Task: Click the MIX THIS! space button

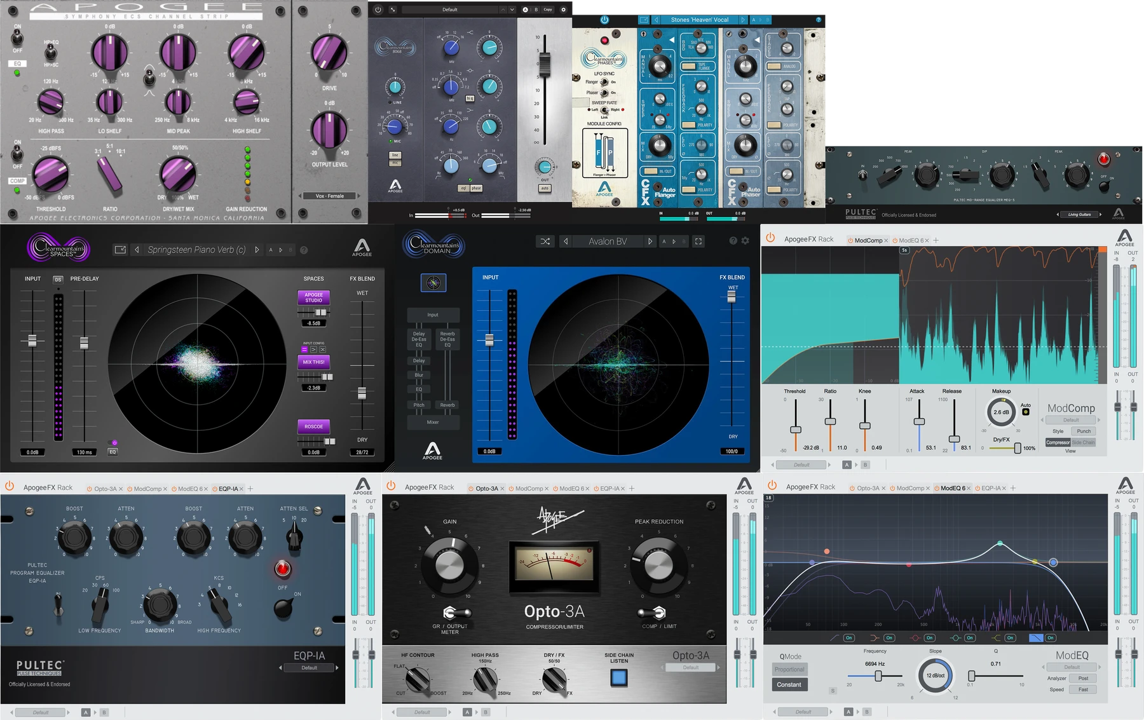Action: pos(313,362)
